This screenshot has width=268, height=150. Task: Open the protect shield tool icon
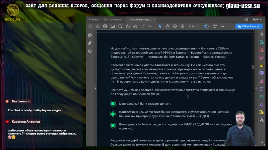coord(262,89)
